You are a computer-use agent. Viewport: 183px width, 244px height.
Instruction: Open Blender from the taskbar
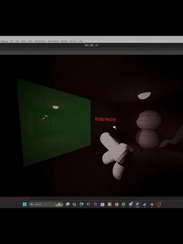click(x=152, y=204)
